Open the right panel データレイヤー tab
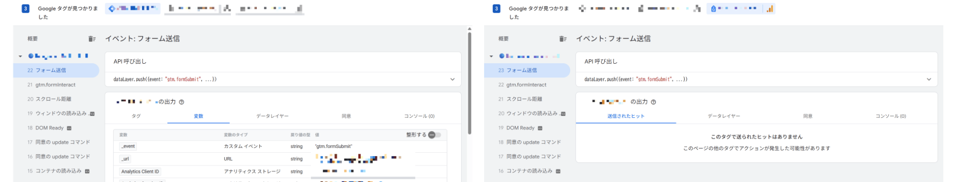 coord(724,116)
